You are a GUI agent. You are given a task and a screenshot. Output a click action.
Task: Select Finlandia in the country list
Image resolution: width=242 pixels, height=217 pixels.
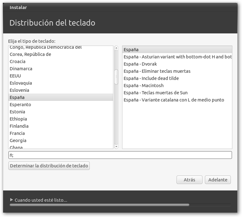point(19,126)
